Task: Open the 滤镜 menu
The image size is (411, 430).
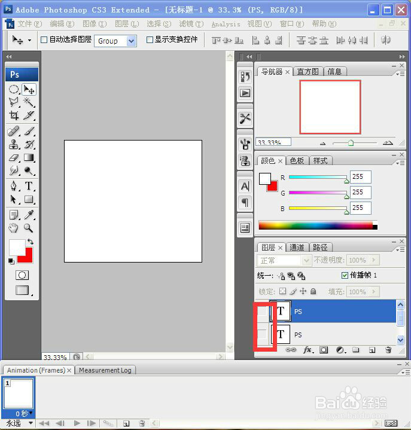Action: [x=191, y=24]
